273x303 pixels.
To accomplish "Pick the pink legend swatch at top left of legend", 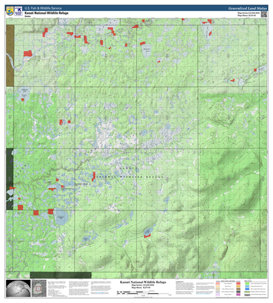I will tap(218, 283).
